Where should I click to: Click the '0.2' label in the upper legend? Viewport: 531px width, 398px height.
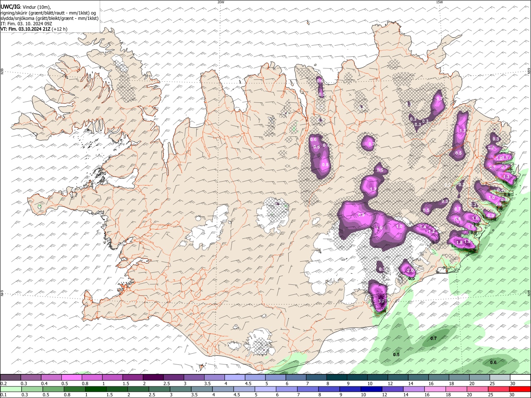[x=4, y=383]
